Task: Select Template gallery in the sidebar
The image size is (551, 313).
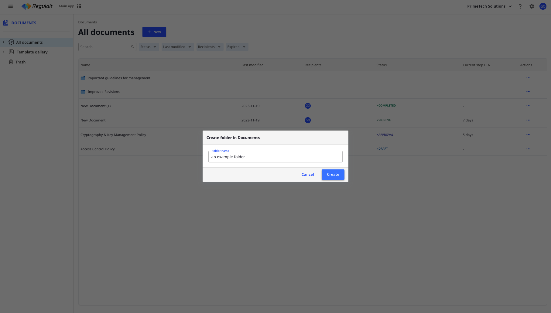Action: click(x=32, y=52)
